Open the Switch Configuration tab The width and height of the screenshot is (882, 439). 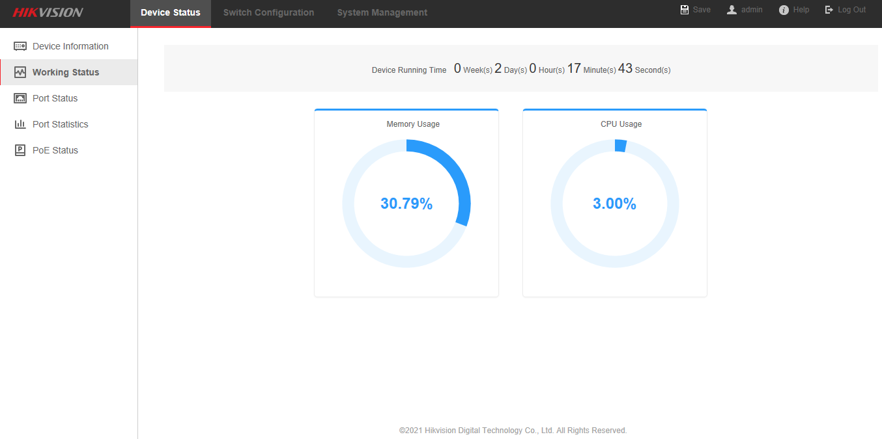(268, 13)
